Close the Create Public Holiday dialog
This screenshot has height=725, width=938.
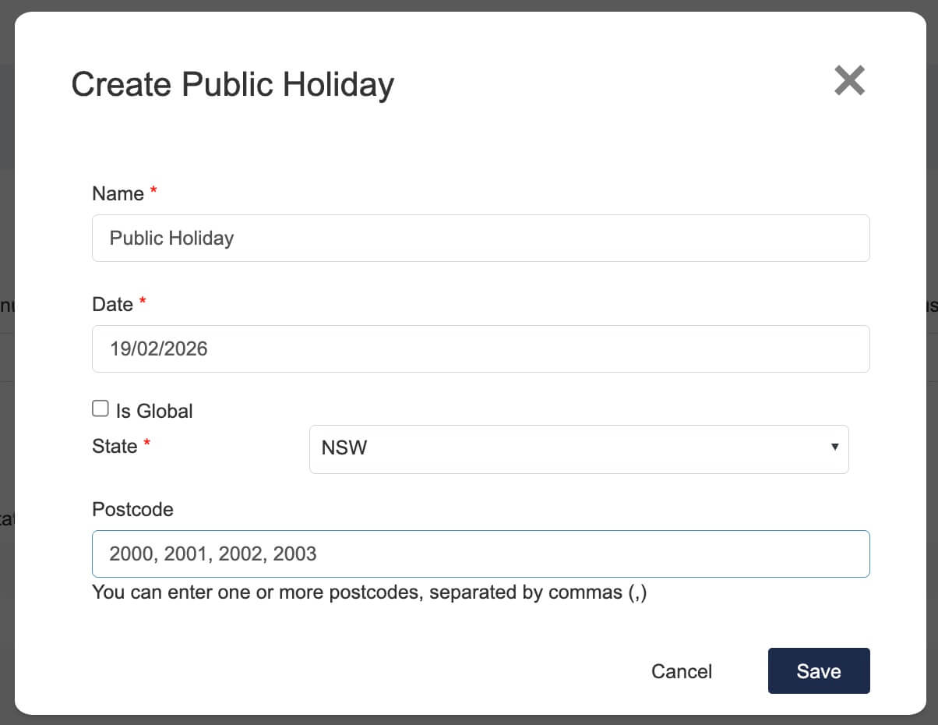[x=849, y=81]
